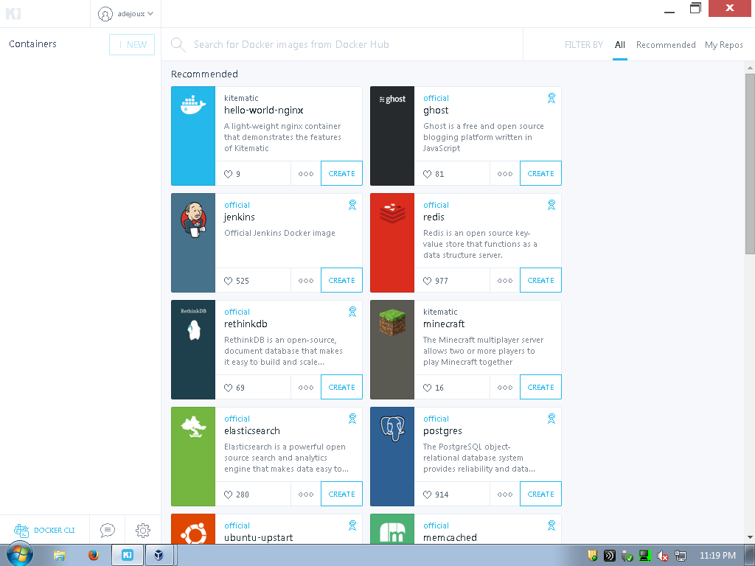Select the ubuntu-upstart image title

point(259,537)
